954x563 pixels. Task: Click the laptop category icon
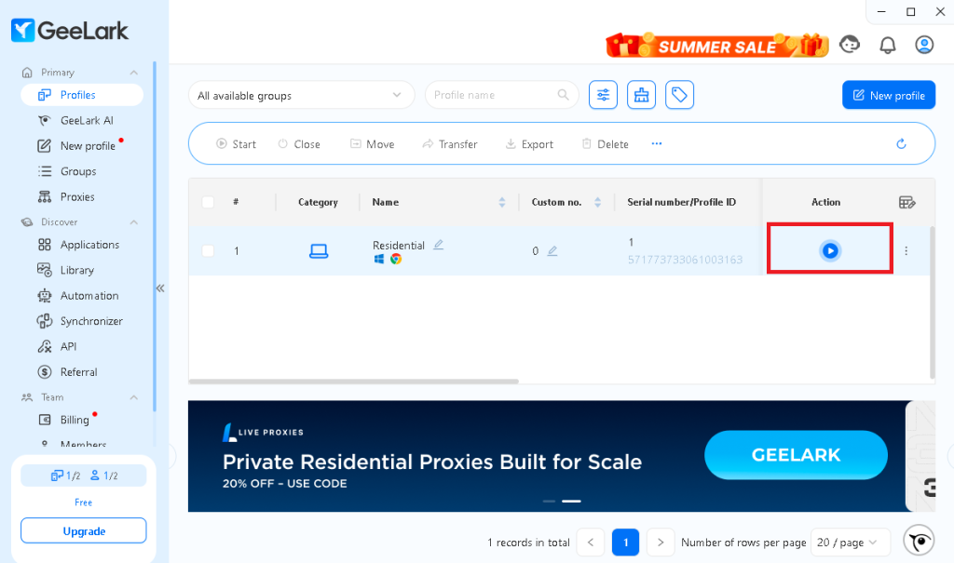[319, 250]
